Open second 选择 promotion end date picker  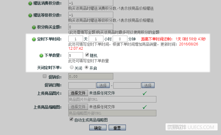(148, 85)
